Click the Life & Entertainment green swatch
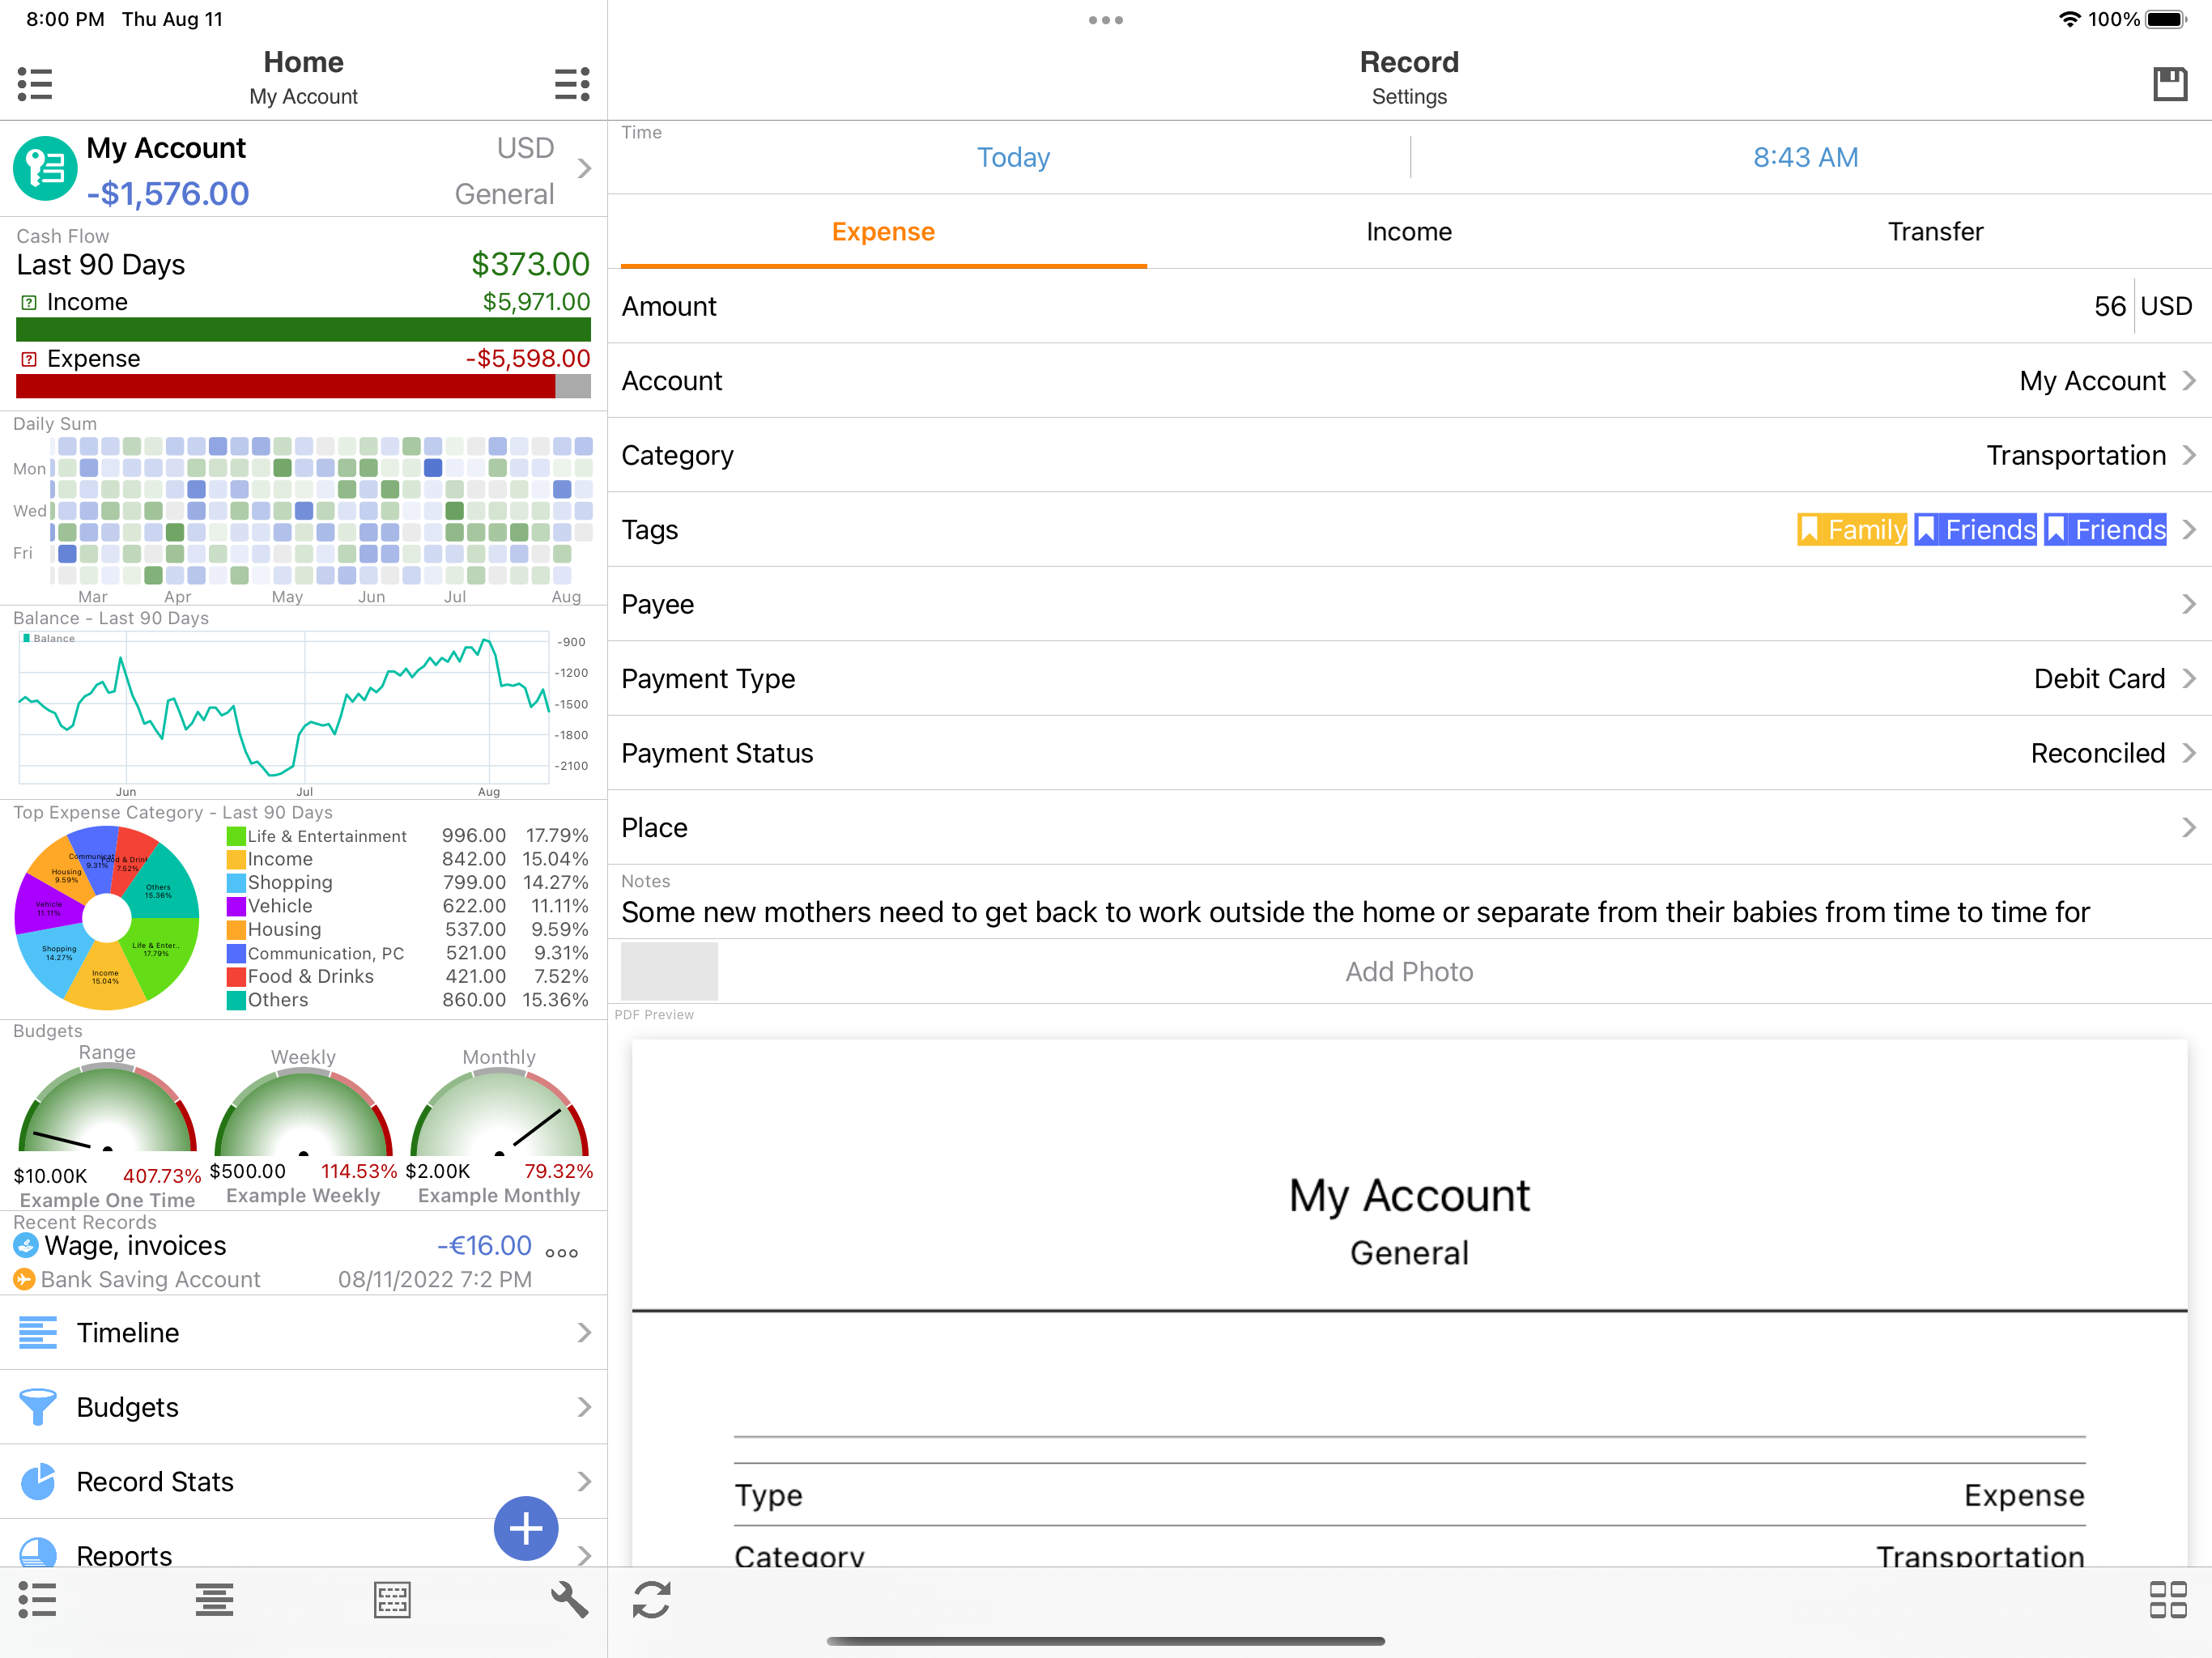The width and height of the screenshot is (2212, 1658). point(236,836)
